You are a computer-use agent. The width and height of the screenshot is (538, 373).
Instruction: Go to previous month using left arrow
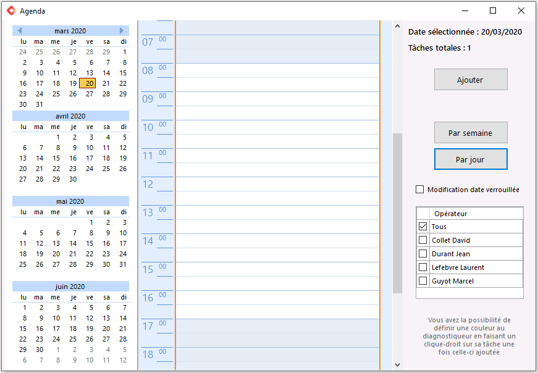click(x=20, y=30)
